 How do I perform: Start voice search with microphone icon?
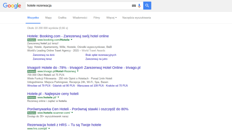tap(139, 6)
